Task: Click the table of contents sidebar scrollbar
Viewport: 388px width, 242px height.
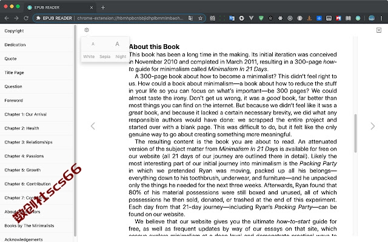Action: (75, 131)
